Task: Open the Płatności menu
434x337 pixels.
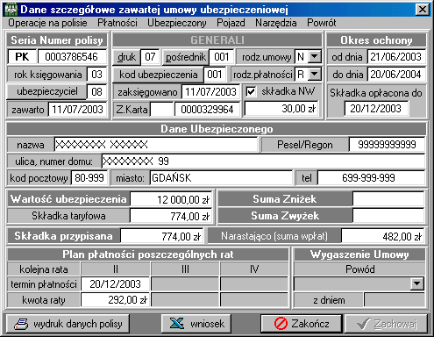Action: tap(117, 23)
